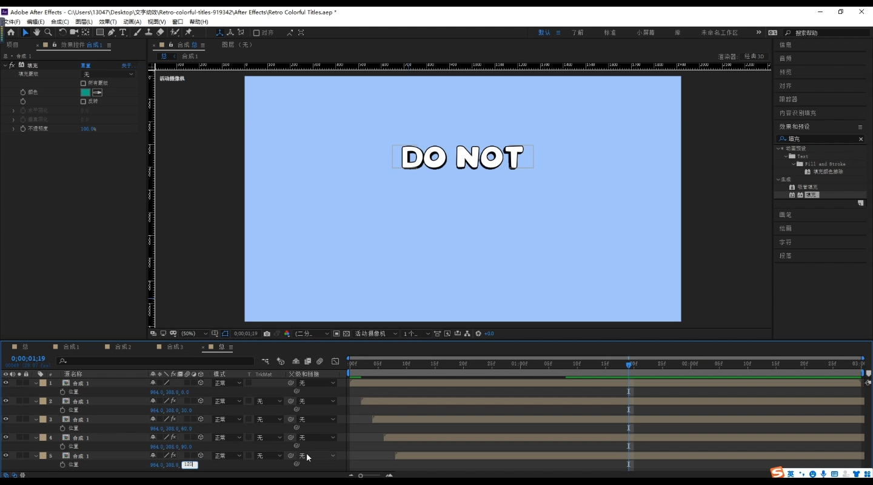
Task: Click the composition mini-flowchart icon in timeline
Action: coord(265,361)
